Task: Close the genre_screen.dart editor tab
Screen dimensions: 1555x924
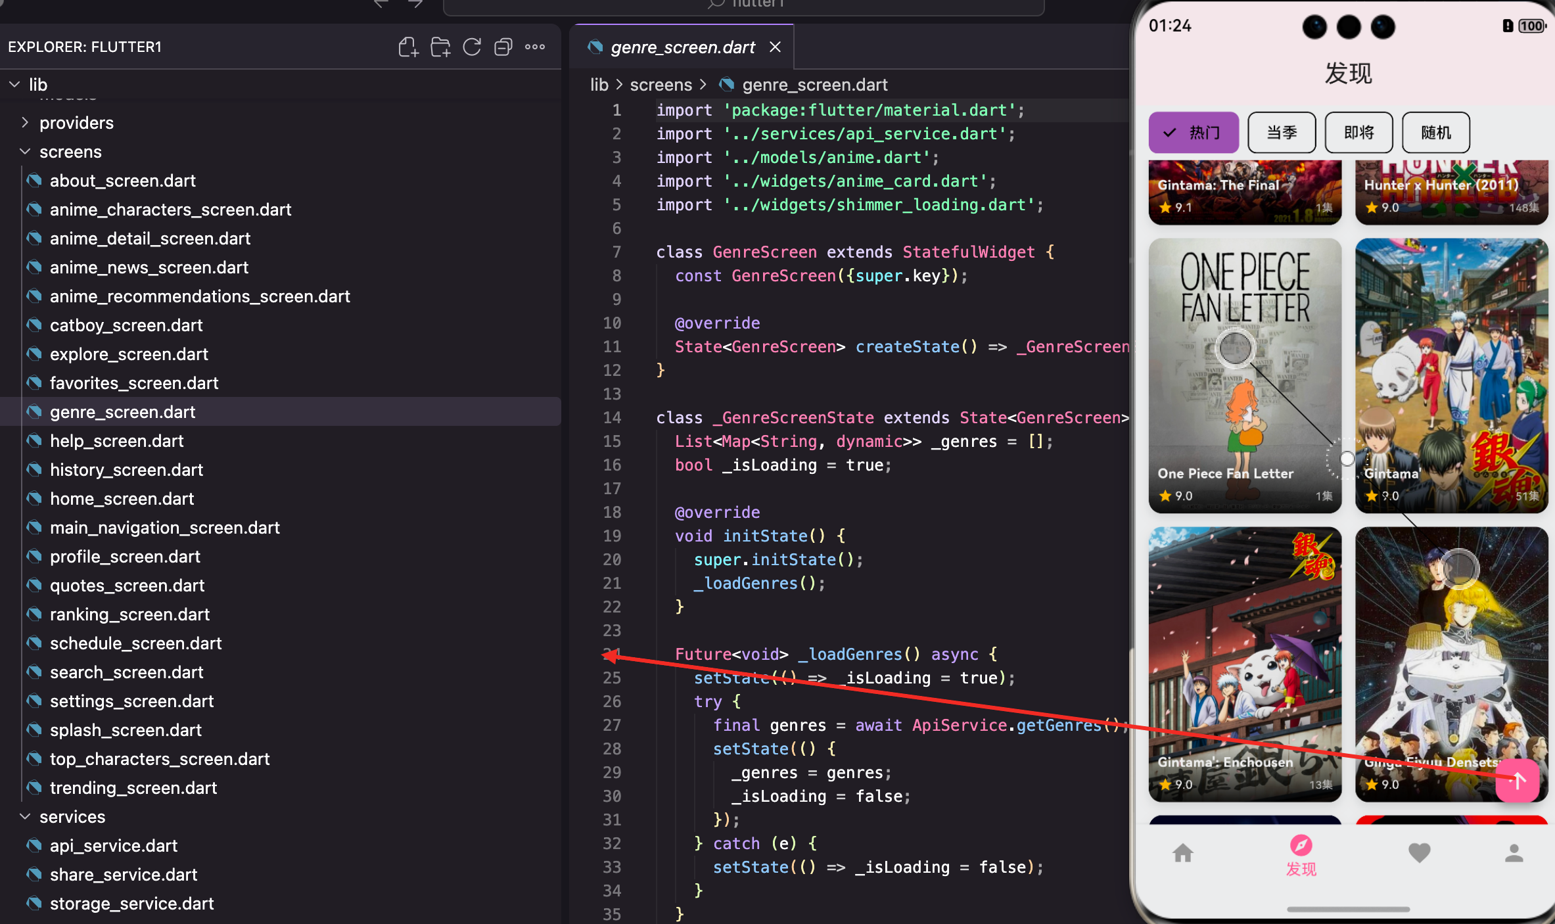Action: [x=776, y=47]
